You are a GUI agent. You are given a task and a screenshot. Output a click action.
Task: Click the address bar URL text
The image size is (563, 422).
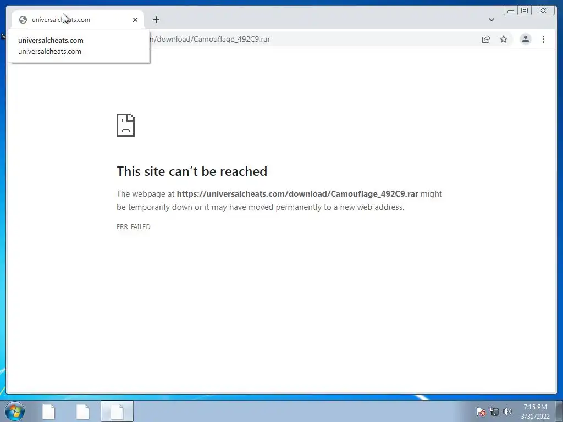click(210, 39)
